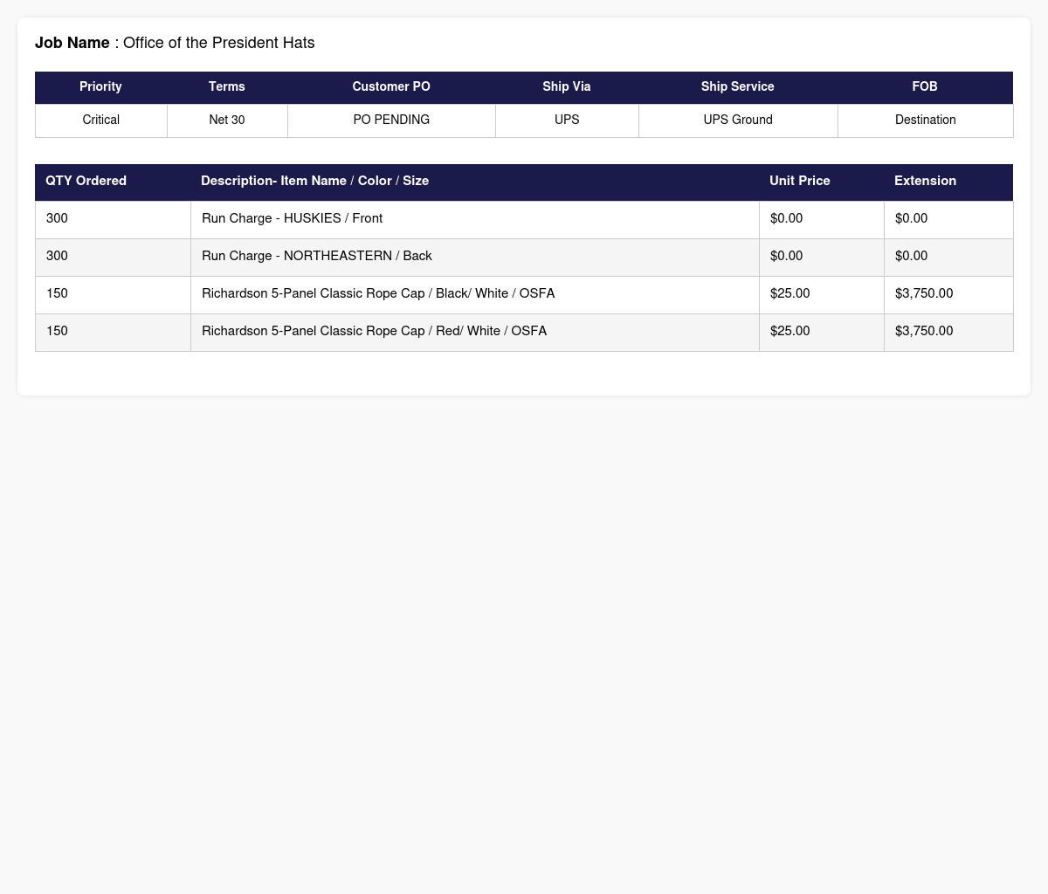Click the Run Charge HUSKIES Front row
This screenshot has width=1048, height=894.
click(524, 219)
